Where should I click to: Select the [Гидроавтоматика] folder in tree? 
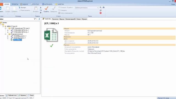tap(17, 34)
